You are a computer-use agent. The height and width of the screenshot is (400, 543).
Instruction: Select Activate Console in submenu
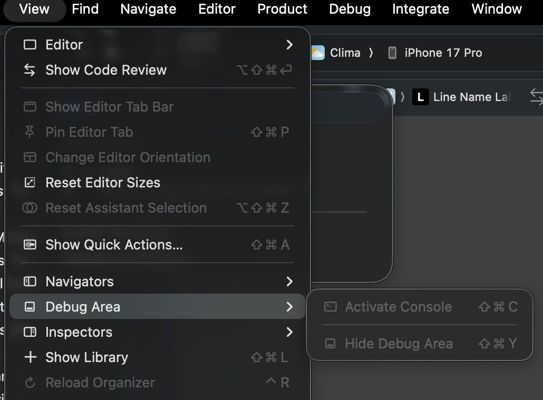click(398, 307)
